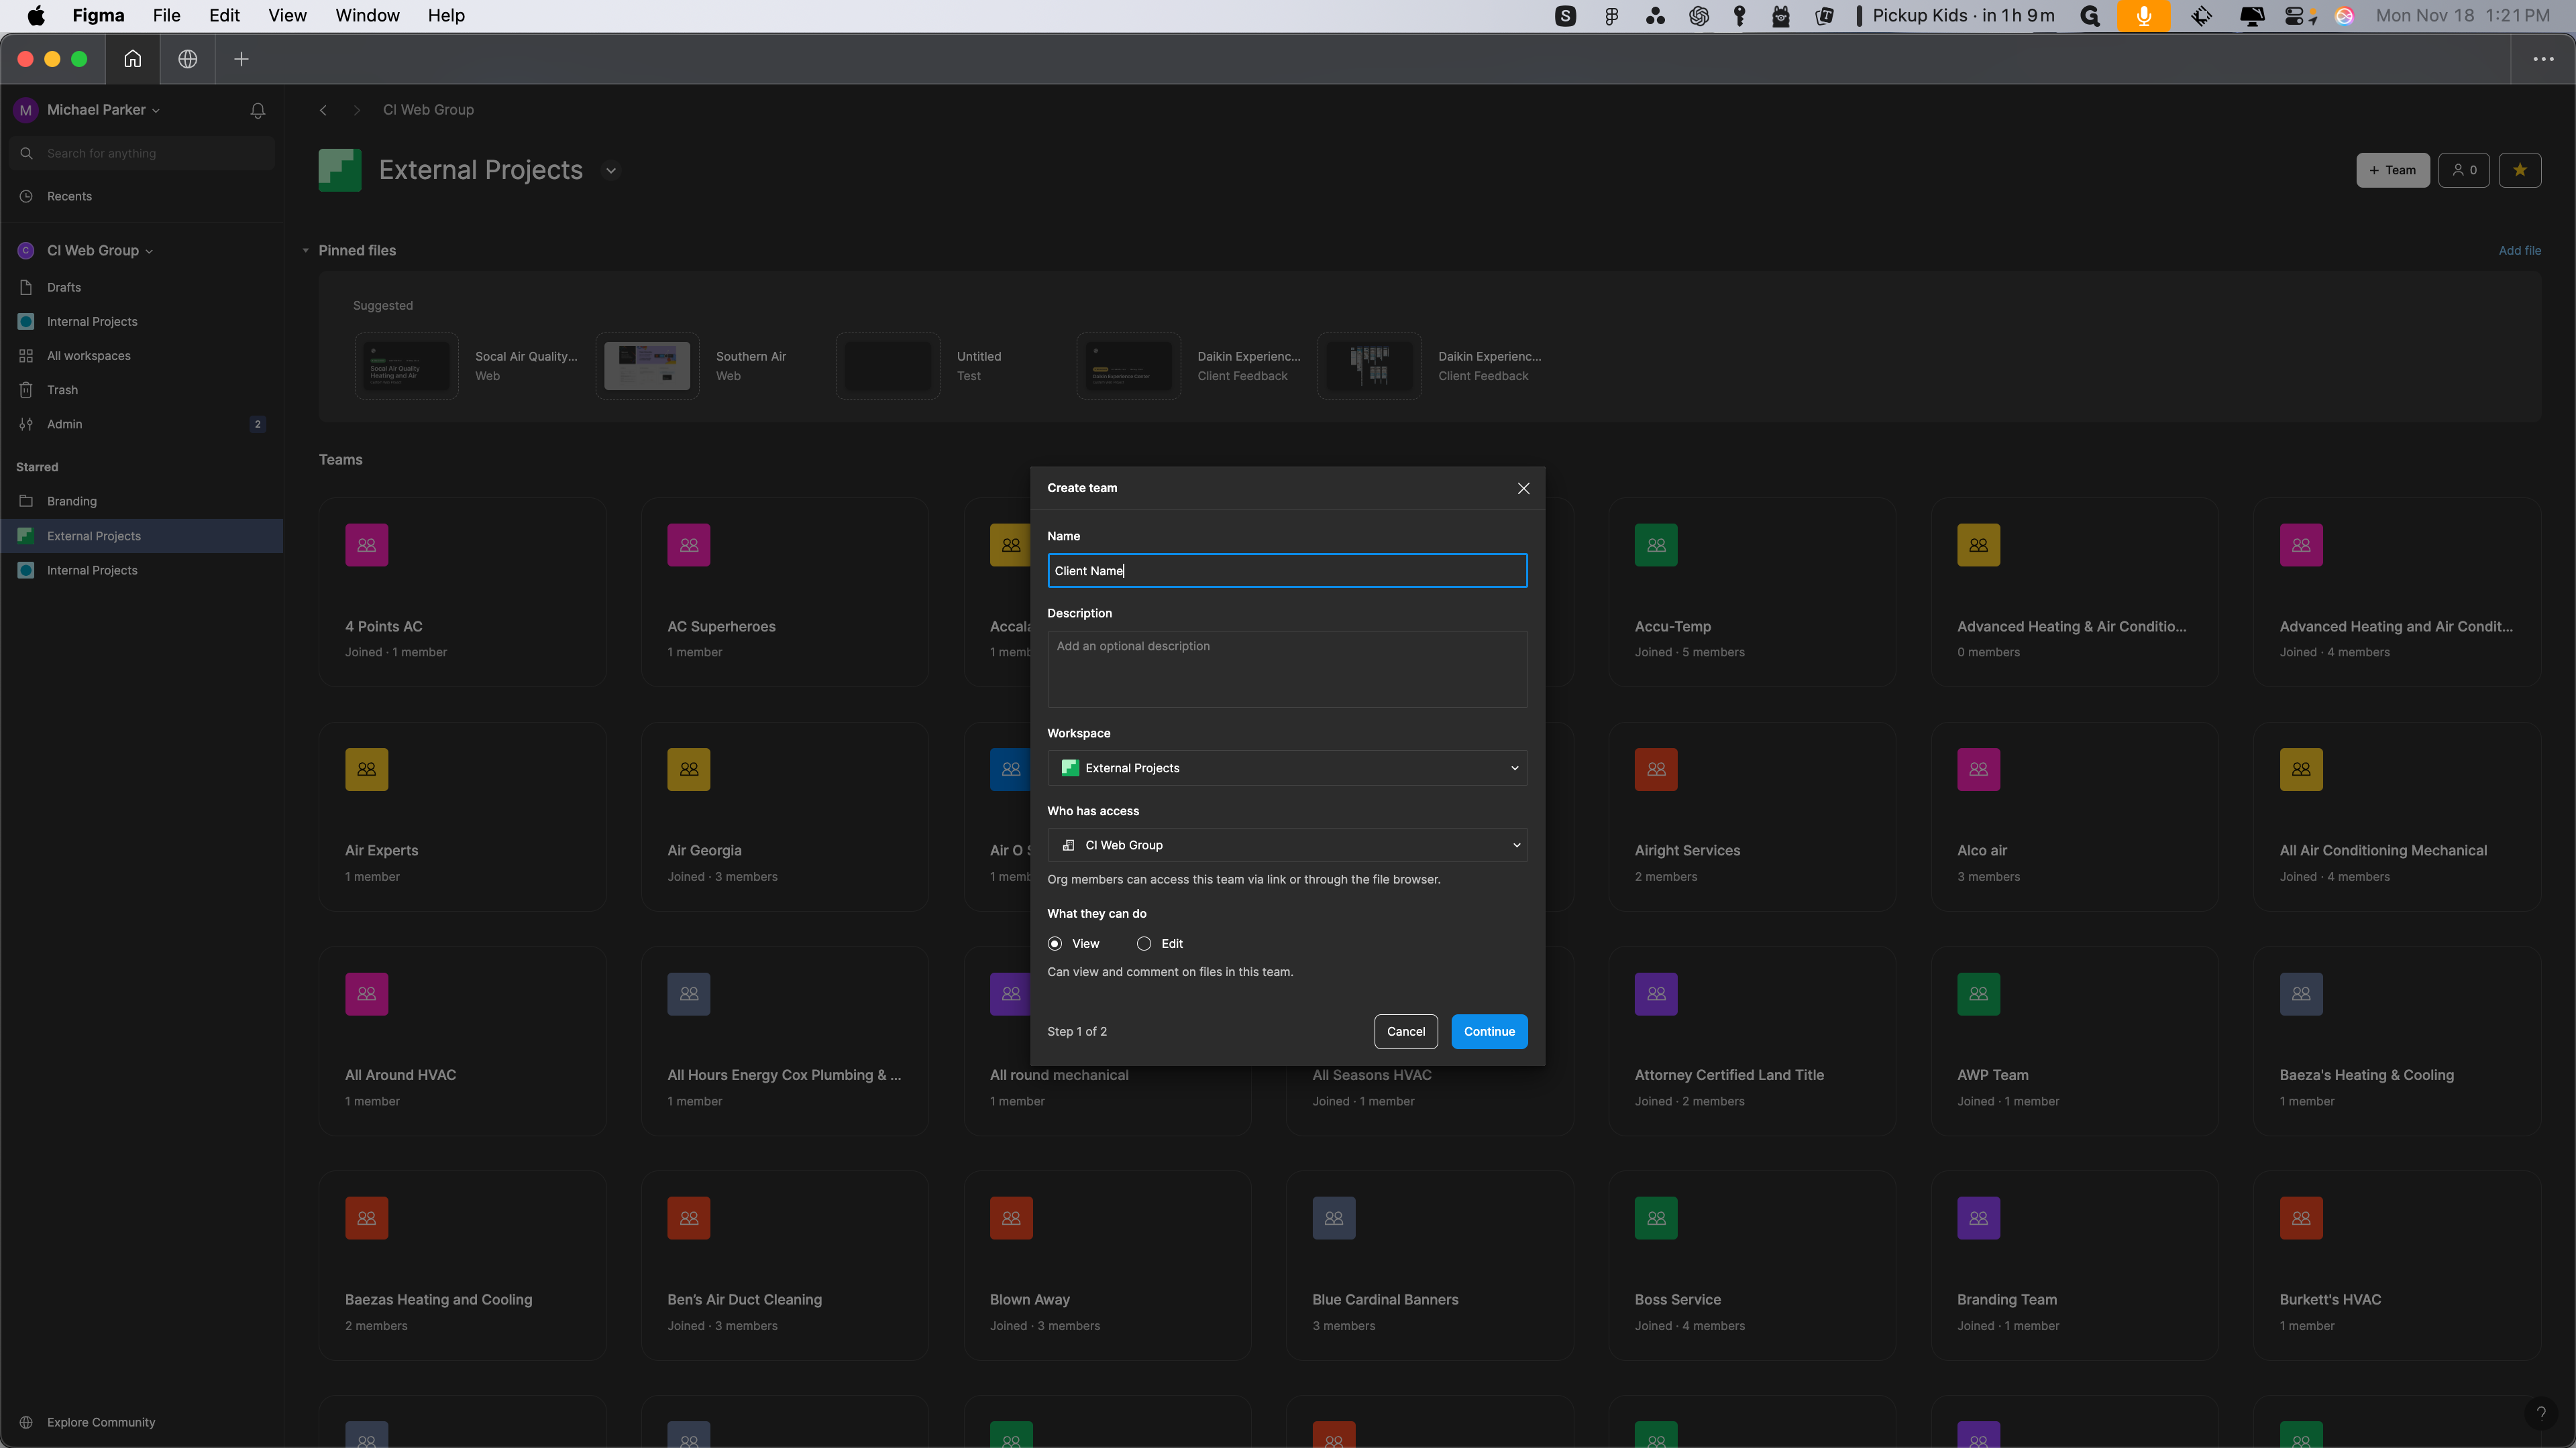The width and height of the screenshot is (2576, 1448).
Task: Collapse the Pinned files section
Action: pyautogui.click(x=306, y=251)
